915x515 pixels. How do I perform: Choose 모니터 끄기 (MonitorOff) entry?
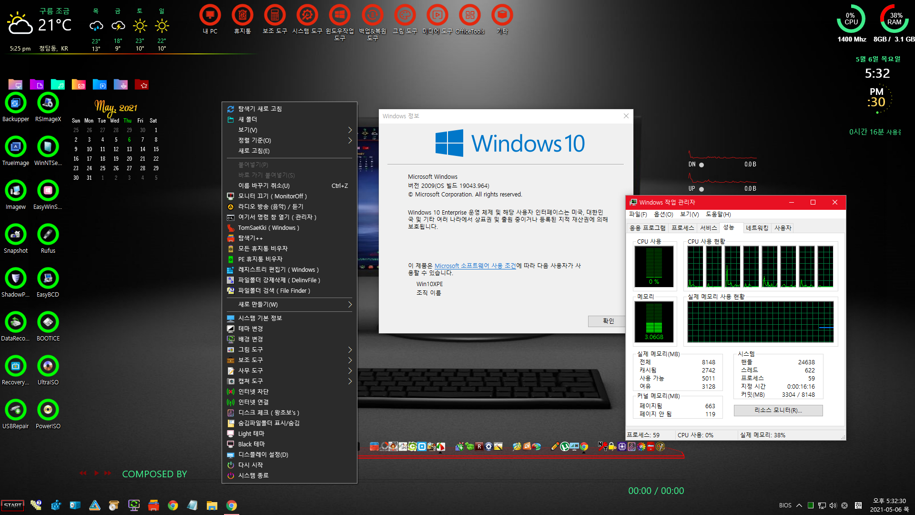(x=289, y=196)
